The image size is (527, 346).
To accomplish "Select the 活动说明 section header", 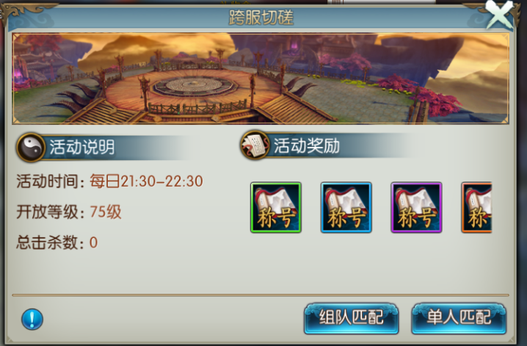I will (x=82, y=147).
